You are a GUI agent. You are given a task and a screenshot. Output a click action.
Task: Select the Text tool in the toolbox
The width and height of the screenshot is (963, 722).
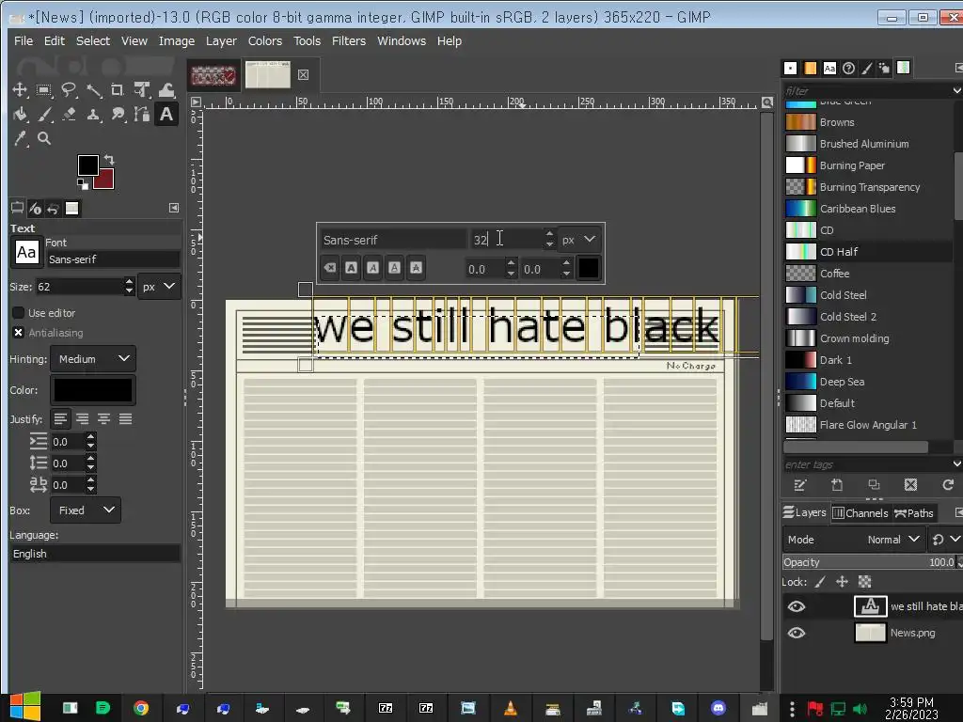pos(166,114)
